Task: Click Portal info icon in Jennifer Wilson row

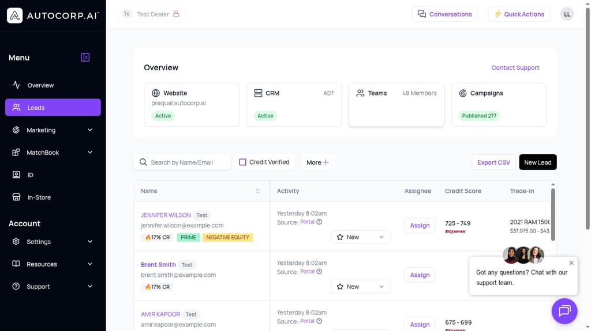Action: (x=319, y=222)
